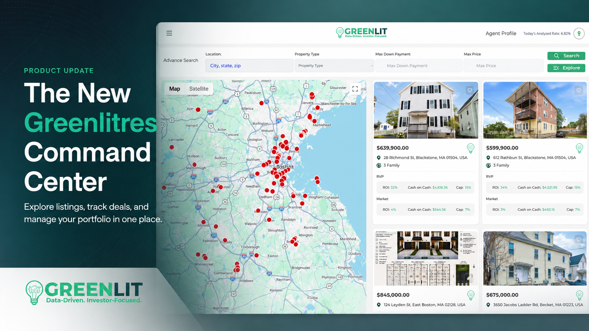Click the Advance Search label

pyautogui.click(x=181, y=60)
